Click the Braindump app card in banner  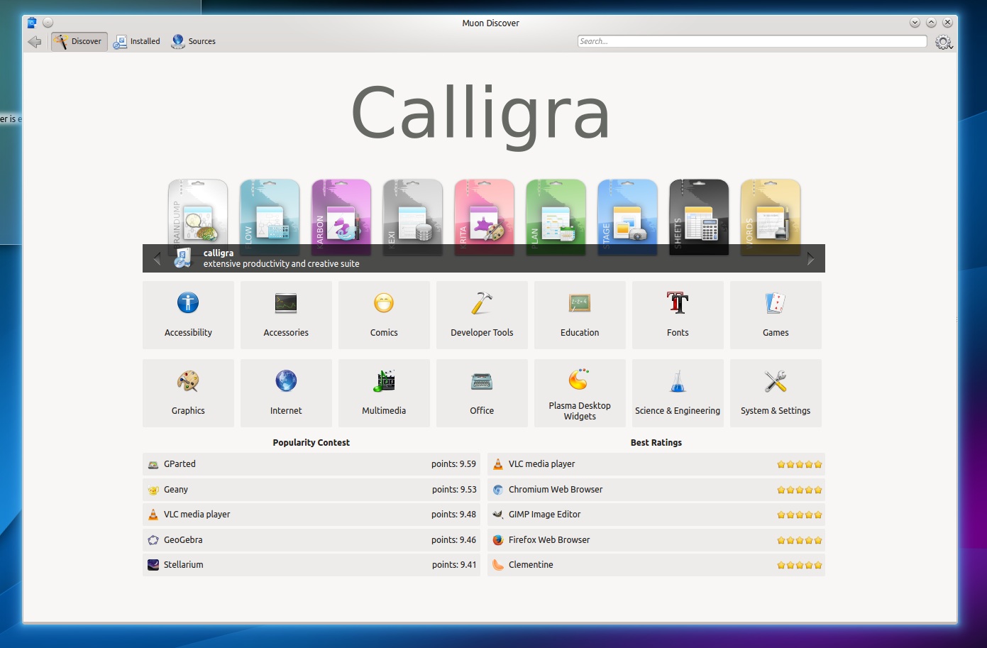198,216
